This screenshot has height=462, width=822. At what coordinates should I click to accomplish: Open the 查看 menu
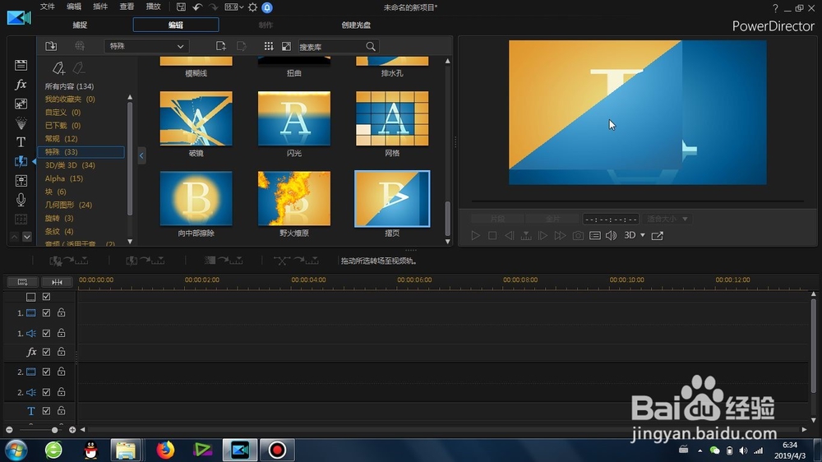pyautogui.click(x=127, y=7)
